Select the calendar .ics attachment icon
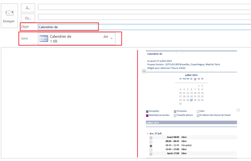Image resolution: width=251 pixels, height=161 pixels. pyautogui.click(x=44, y=38)
